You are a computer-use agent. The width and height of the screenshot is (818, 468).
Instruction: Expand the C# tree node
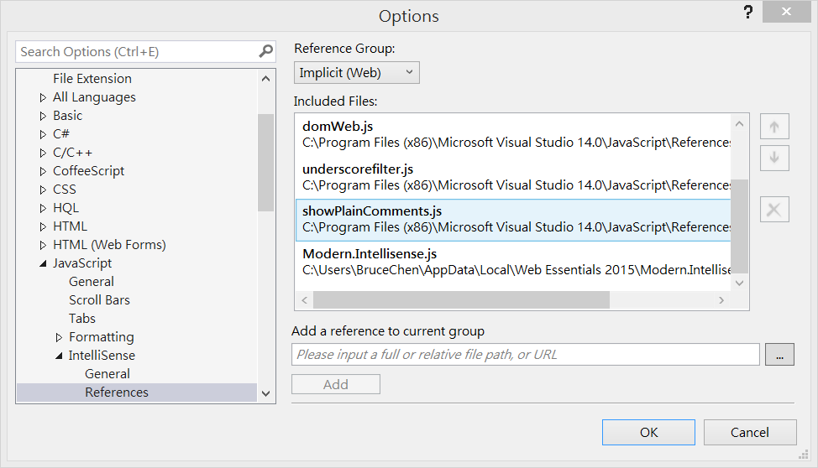point(44,134)
